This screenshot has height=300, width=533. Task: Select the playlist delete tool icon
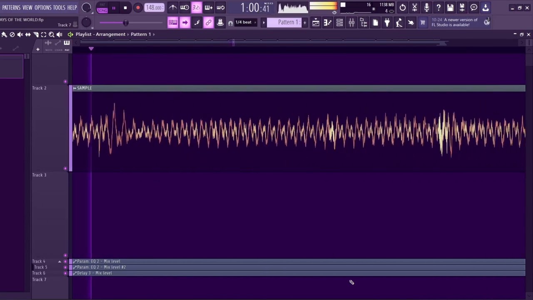[12, 35]
